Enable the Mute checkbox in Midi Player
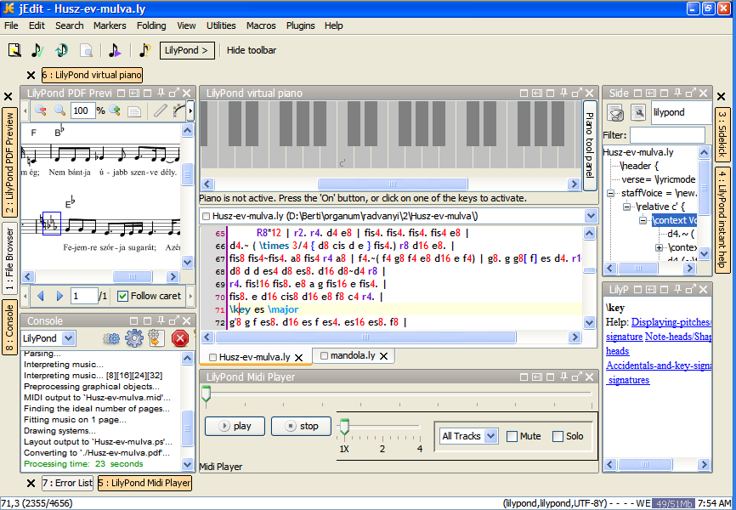736x510 pixels. [512, 436]
